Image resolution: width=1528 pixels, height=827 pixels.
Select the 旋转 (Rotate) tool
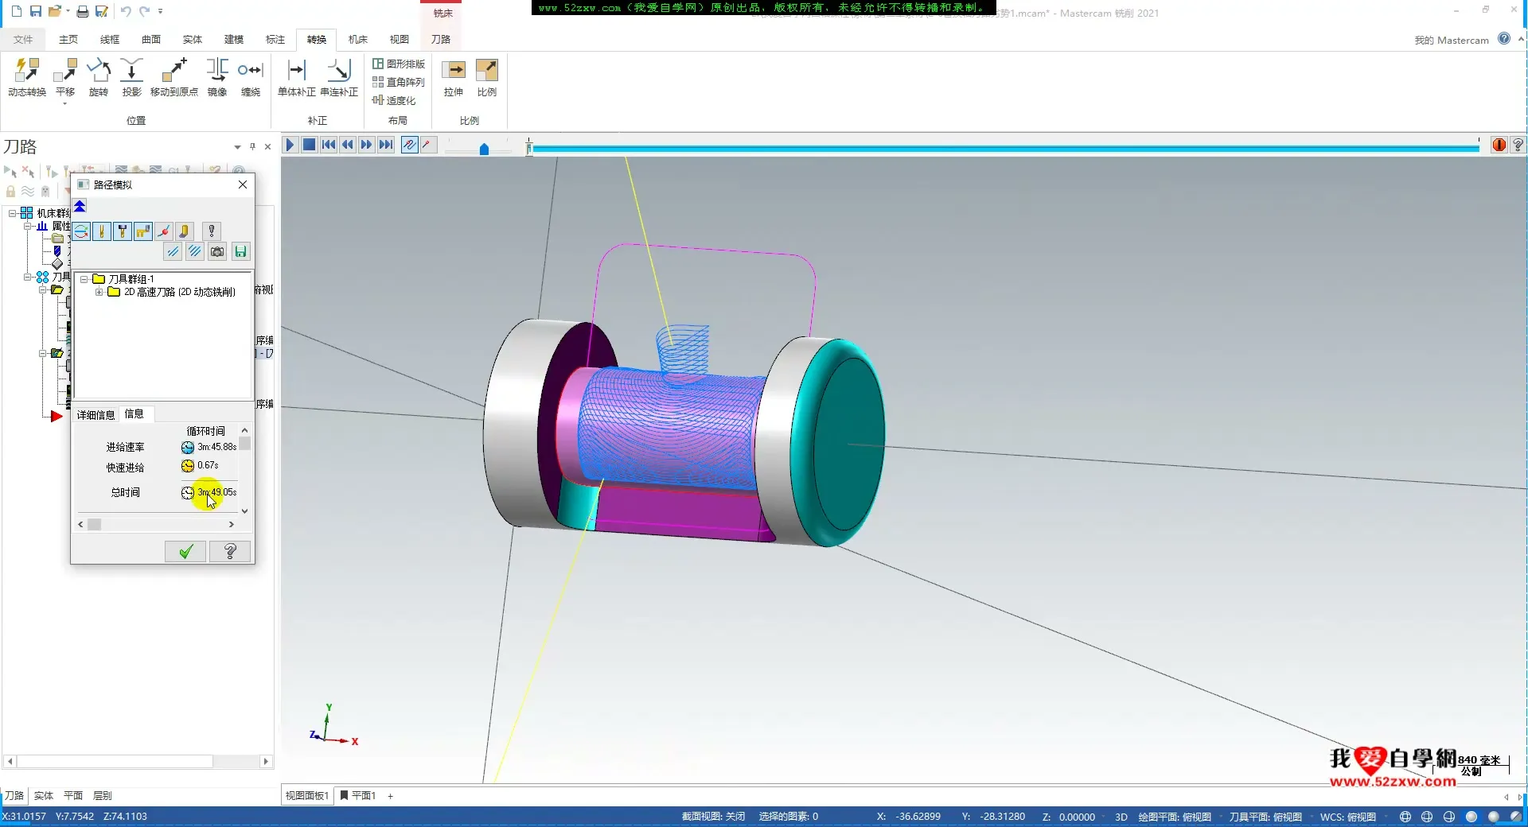(x=99, y=72)
